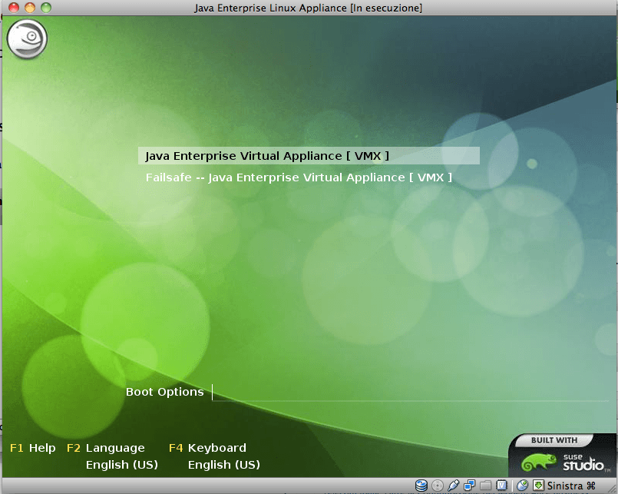Image resolution: width=618 pixels, height=494 pixels.
Task: Open the USB devices status icon
Action: [453, 486]
